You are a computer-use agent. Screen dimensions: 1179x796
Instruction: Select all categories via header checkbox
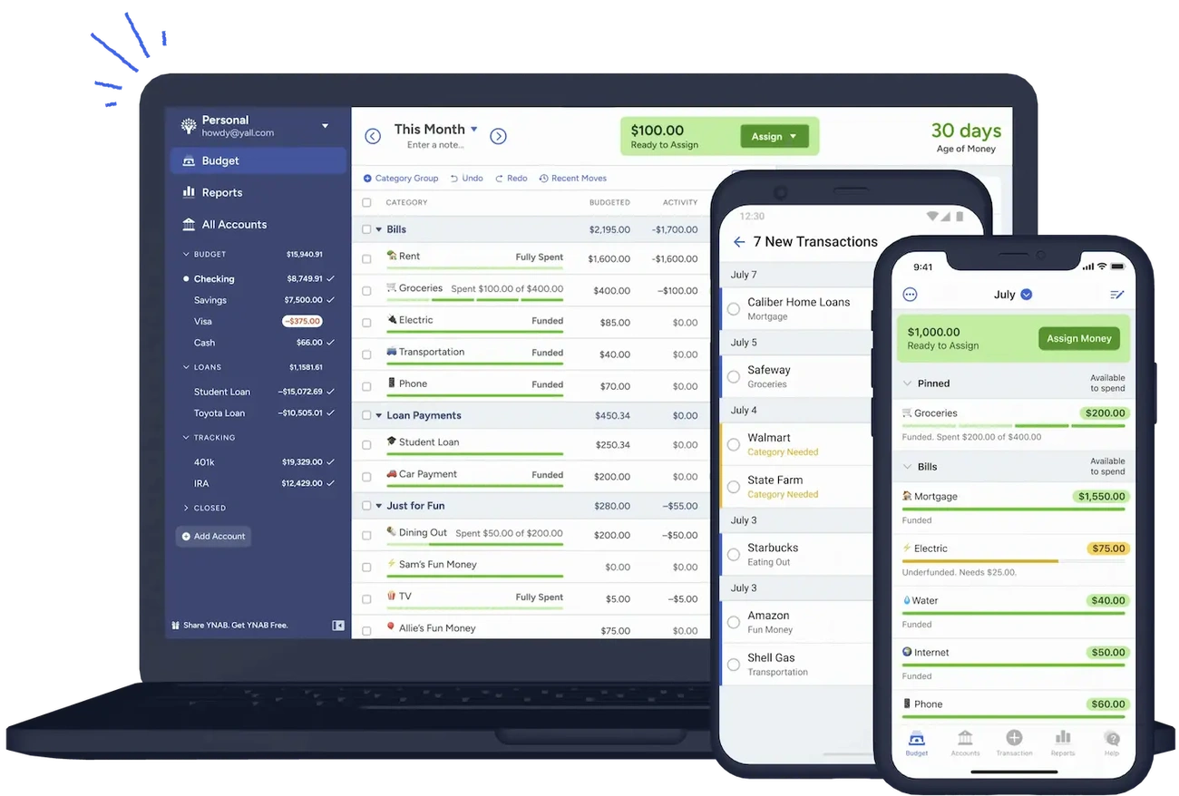tap(366, 202)
